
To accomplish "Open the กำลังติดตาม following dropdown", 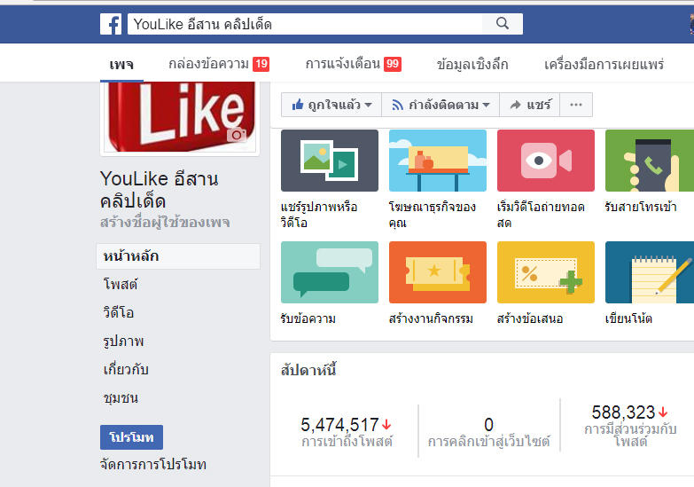I will coord(441,105).
